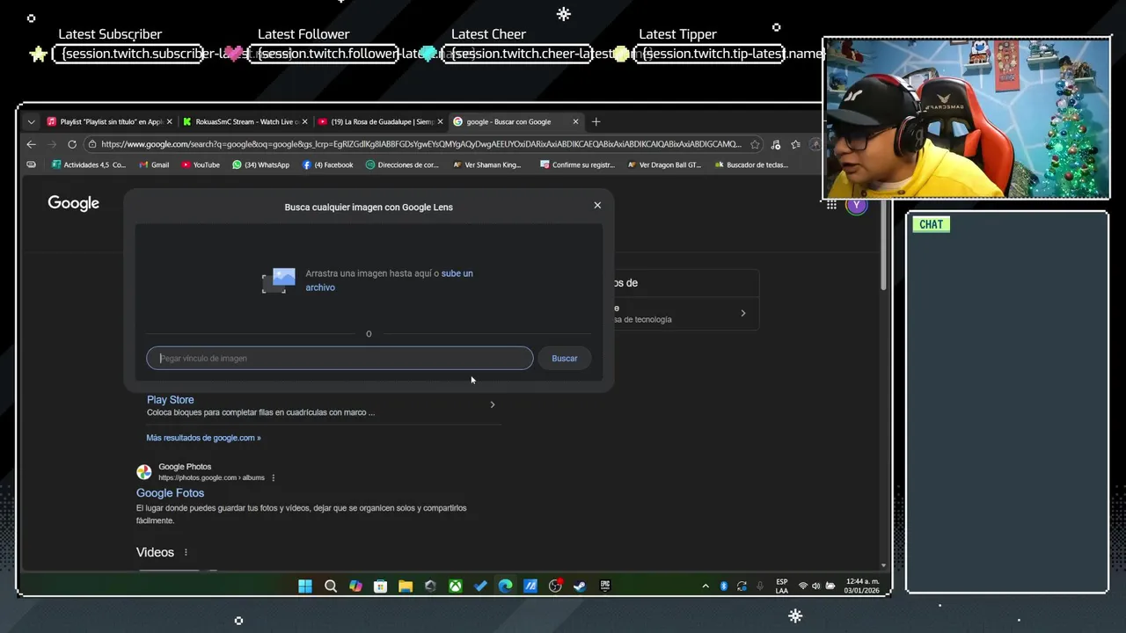Open options menu next to photos.google.com URL
The image size is (1126, 633).
[x=274, y=477]
